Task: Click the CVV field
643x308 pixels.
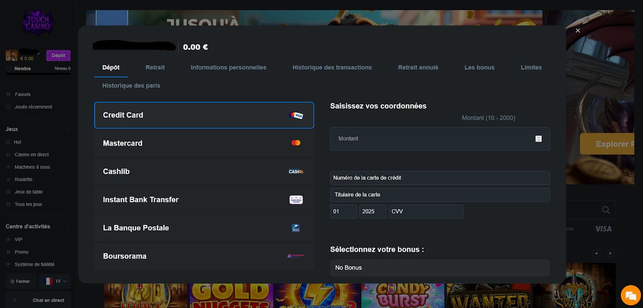Action: (425, 212)
